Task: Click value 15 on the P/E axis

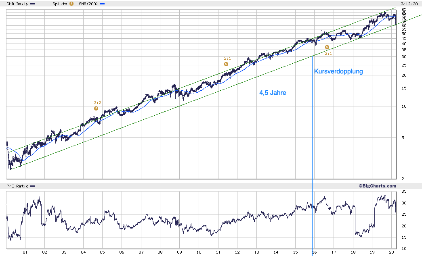Action: (404, 237)
